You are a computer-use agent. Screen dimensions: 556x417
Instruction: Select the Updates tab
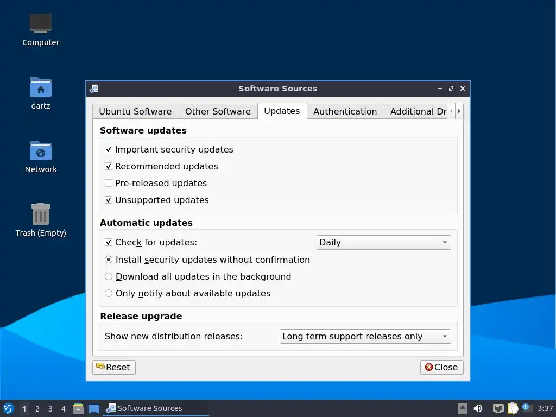point(282,111)
